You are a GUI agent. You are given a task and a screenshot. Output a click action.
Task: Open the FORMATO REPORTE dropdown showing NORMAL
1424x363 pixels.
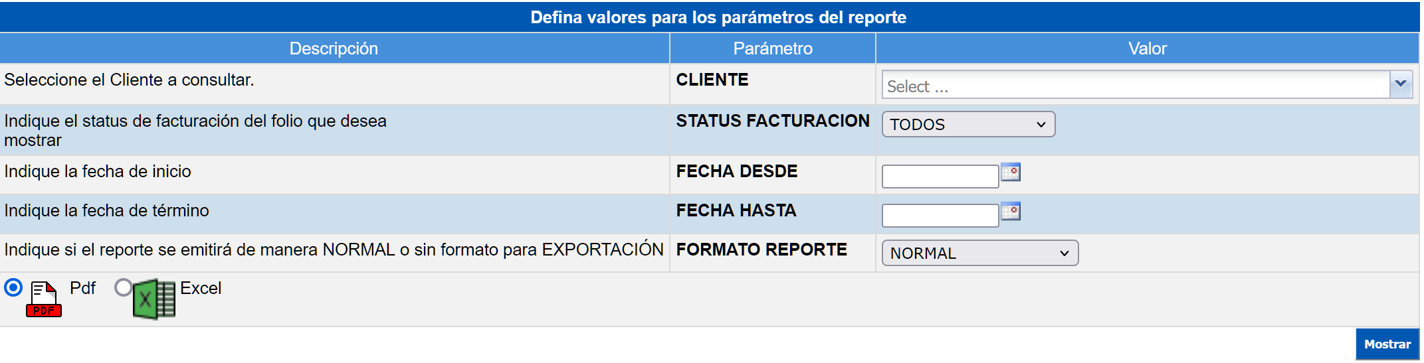[x=979, y=253]
